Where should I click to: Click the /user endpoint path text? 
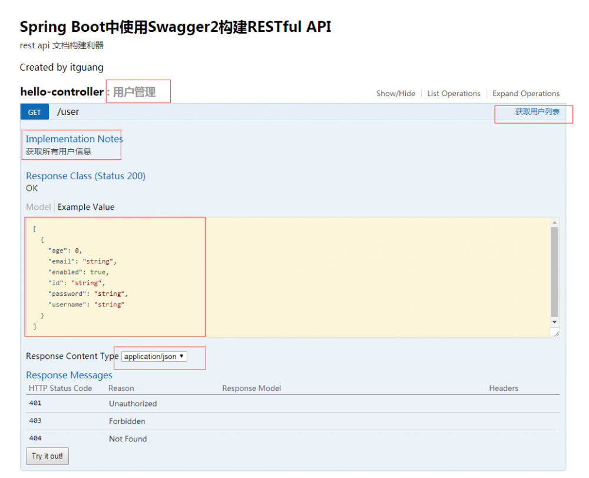coord(68,111)
